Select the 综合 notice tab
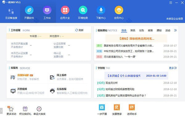This screenshot has height=117, width=185. (x=124, y=30)
